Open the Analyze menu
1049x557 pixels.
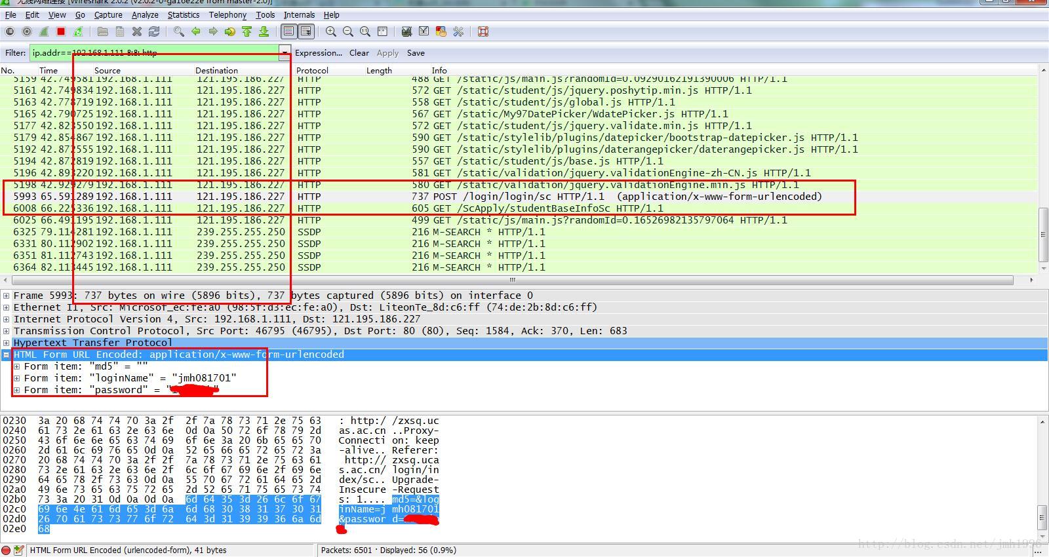point(145,14)
